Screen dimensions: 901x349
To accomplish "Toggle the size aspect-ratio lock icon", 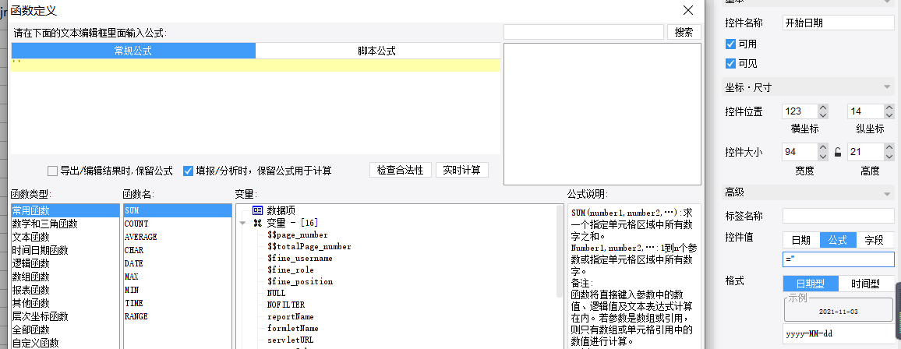I will tap(838, 153).
